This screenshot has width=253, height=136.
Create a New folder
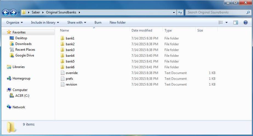point(118,22)
